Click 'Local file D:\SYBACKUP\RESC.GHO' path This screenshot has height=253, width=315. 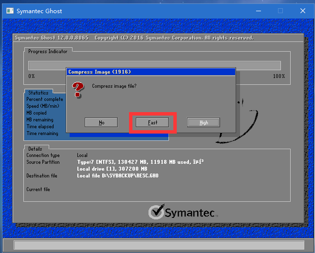coord(118,175)
